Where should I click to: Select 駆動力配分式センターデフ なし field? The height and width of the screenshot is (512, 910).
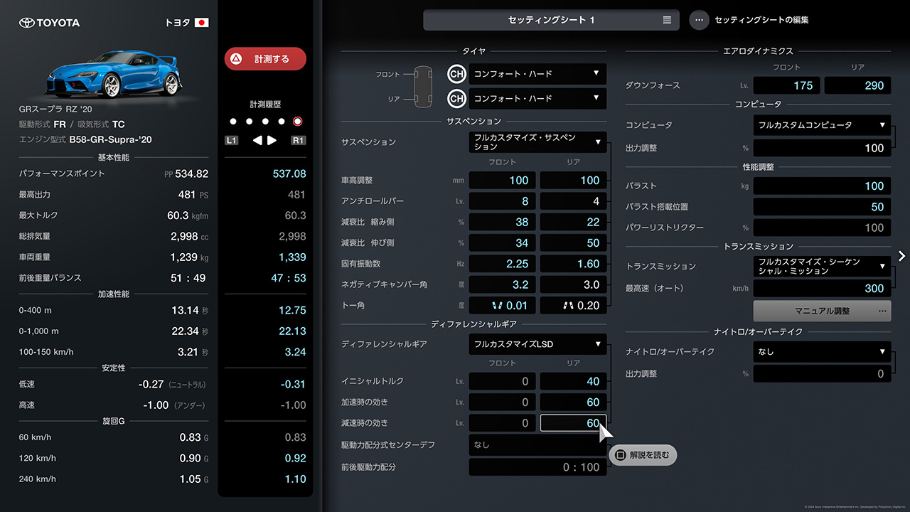[x=537, y=444]
